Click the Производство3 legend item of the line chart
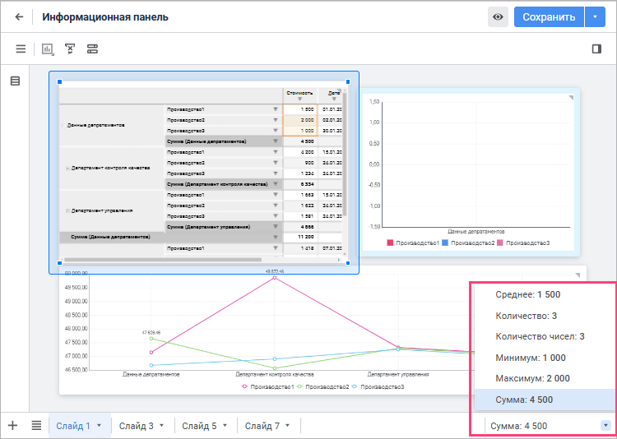Viewport: 617px width, 439px height. pyautogui.click(x=378, y=386)
